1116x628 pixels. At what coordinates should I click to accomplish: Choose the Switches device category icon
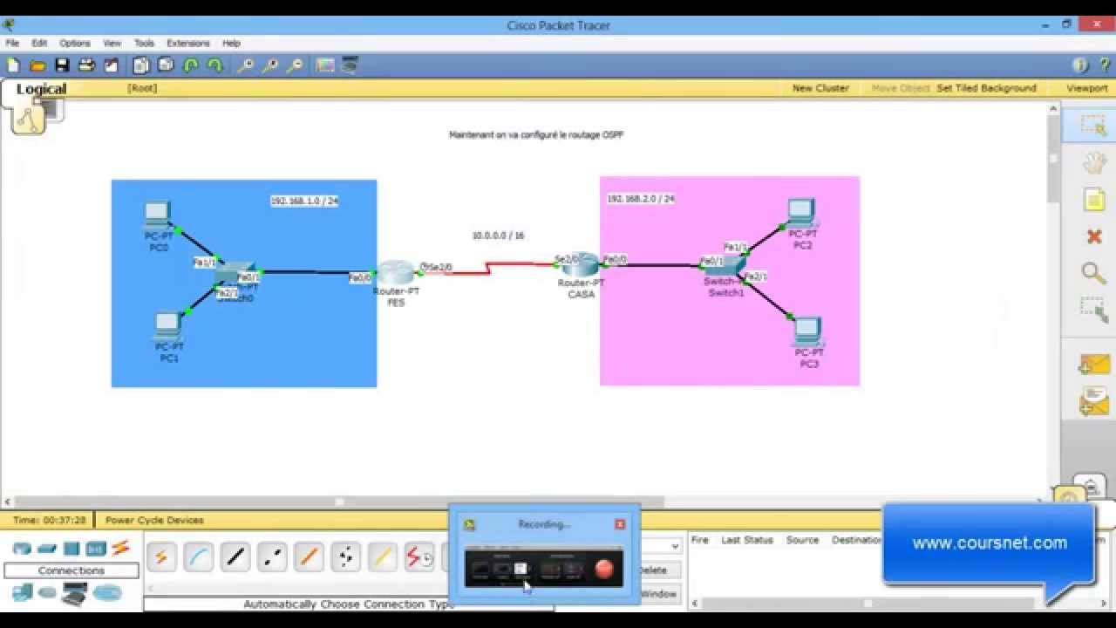tap(47, 549)
